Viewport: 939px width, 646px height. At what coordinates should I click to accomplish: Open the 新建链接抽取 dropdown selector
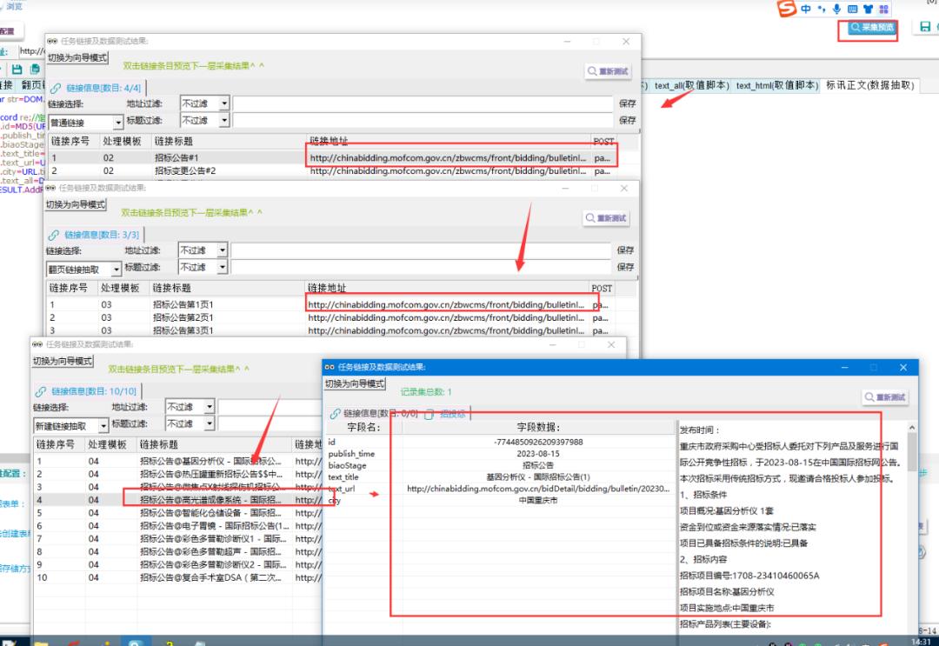point(70,425)
